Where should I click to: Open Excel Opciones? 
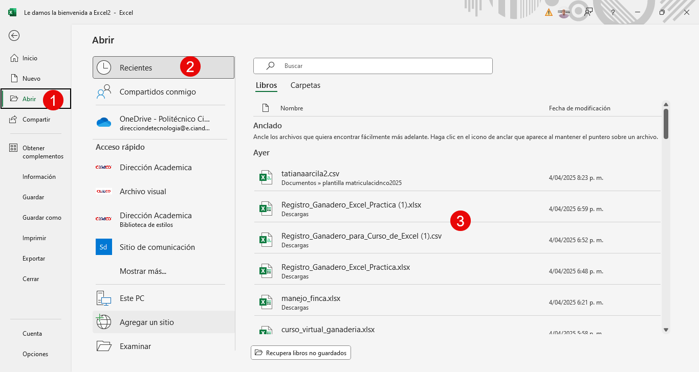click(x=35, y=354)
